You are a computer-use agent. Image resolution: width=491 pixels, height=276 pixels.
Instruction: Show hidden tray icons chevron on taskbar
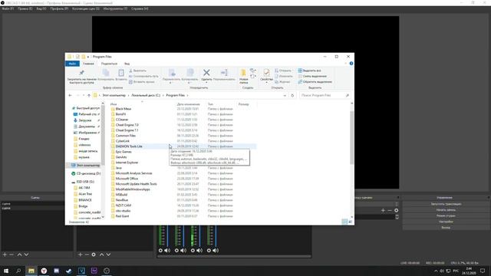[x=436, y=271]
